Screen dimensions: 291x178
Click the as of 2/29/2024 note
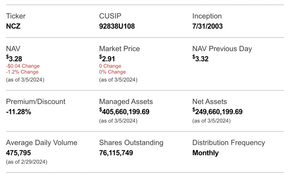(27, 162)
